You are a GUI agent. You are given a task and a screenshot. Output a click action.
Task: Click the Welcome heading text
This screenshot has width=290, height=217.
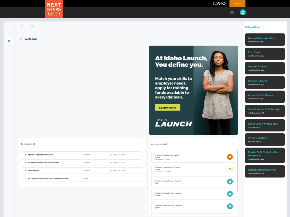point(31,39)
